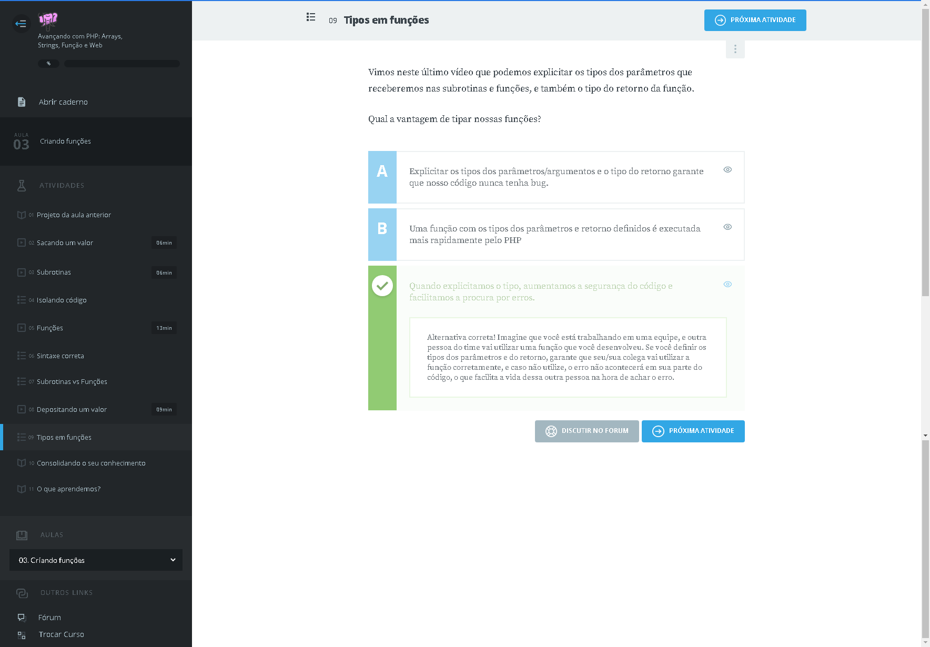930x647 pixels.
Task: Open the '03. Criando funções' lesson dropdown
Action: [96, 560]
